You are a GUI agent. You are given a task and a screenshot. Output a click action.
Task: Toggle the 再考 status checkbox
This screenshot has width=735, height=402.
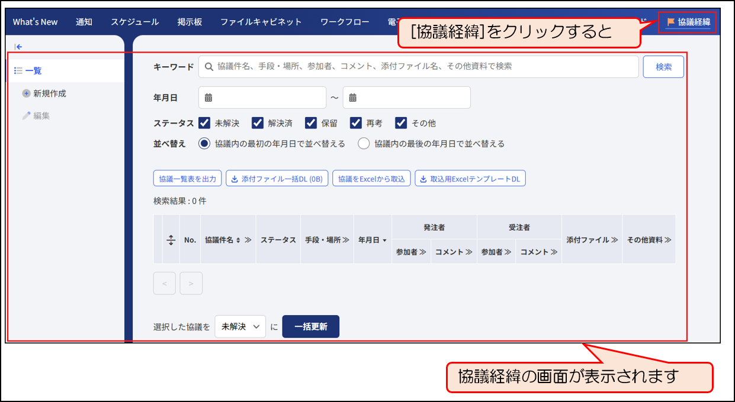(356, 123)
